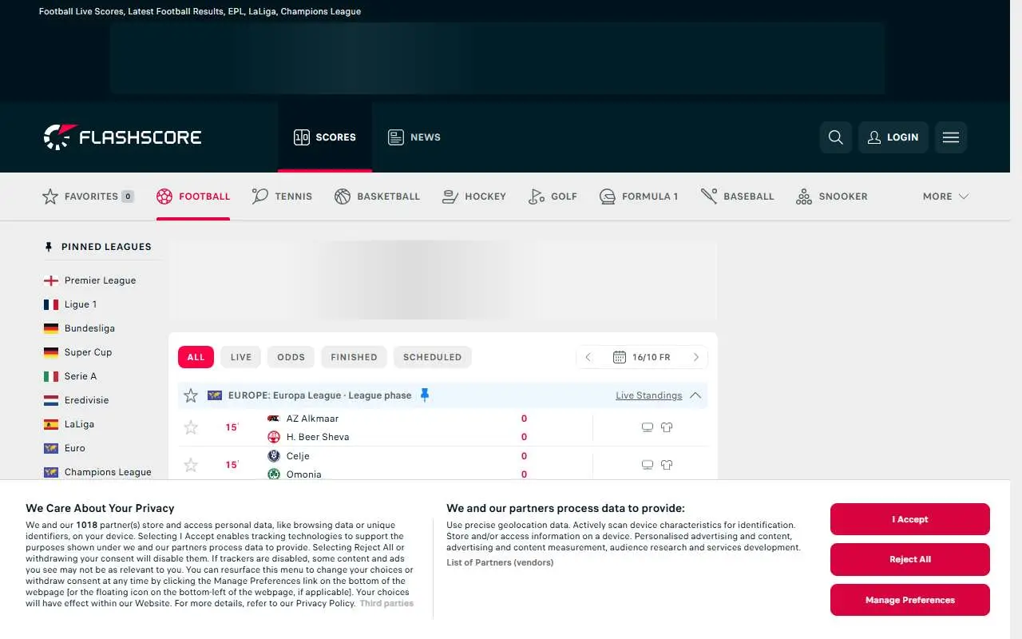Click EUROPE: Europa League league phase title

click(319, 395)
